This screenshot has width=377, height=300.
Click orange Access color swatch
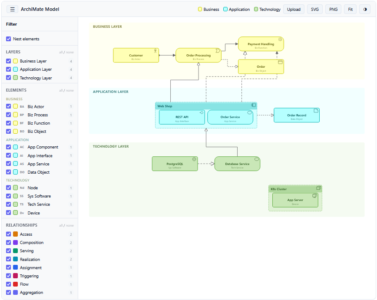point(15,234)
